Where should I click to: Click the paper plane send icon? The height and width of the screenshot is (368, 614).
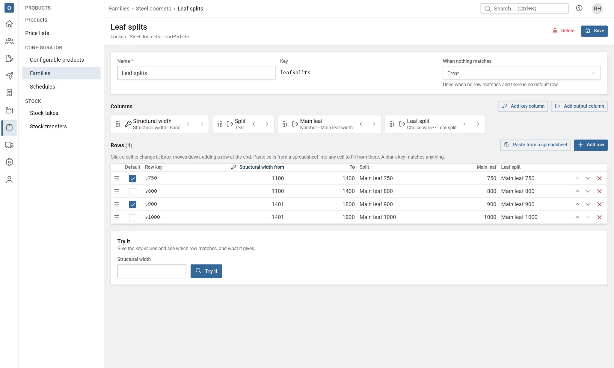coord(9,76)
